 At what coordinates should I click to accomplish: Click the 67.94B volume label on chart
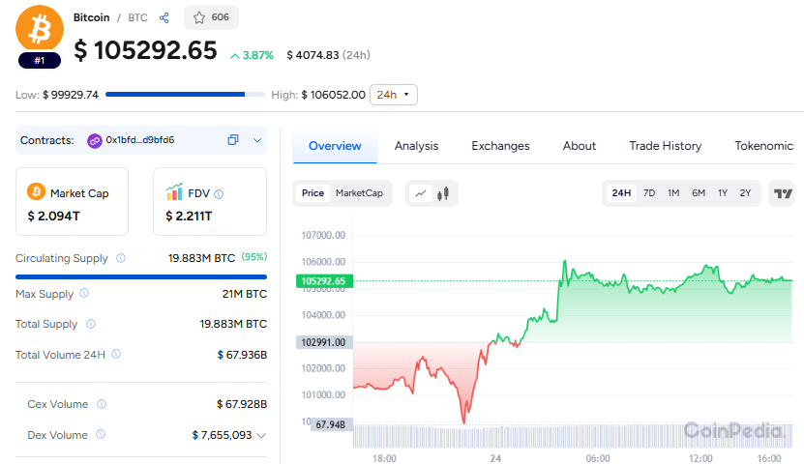coord(331,424)
